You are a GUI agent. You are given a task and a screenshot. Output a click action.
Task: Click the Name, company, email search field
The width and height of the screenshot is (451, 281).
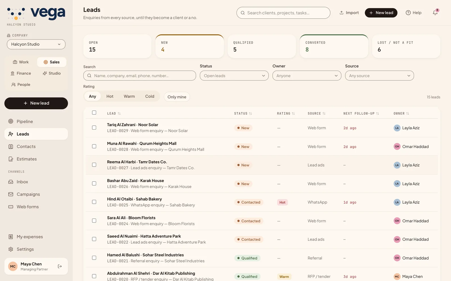pyautogui.click(x=140, y=76)
